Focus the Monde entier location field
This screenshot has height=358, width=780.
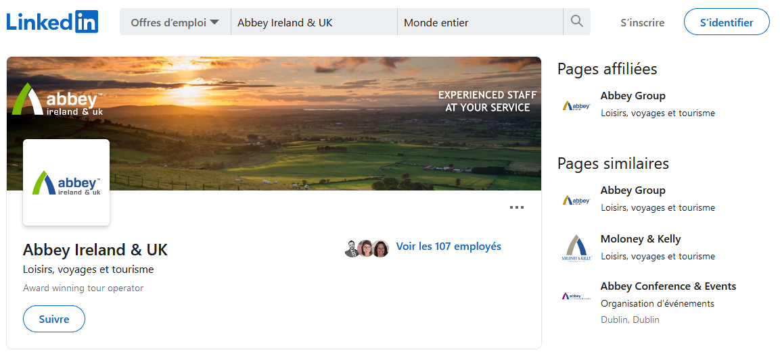coord(480,22)
